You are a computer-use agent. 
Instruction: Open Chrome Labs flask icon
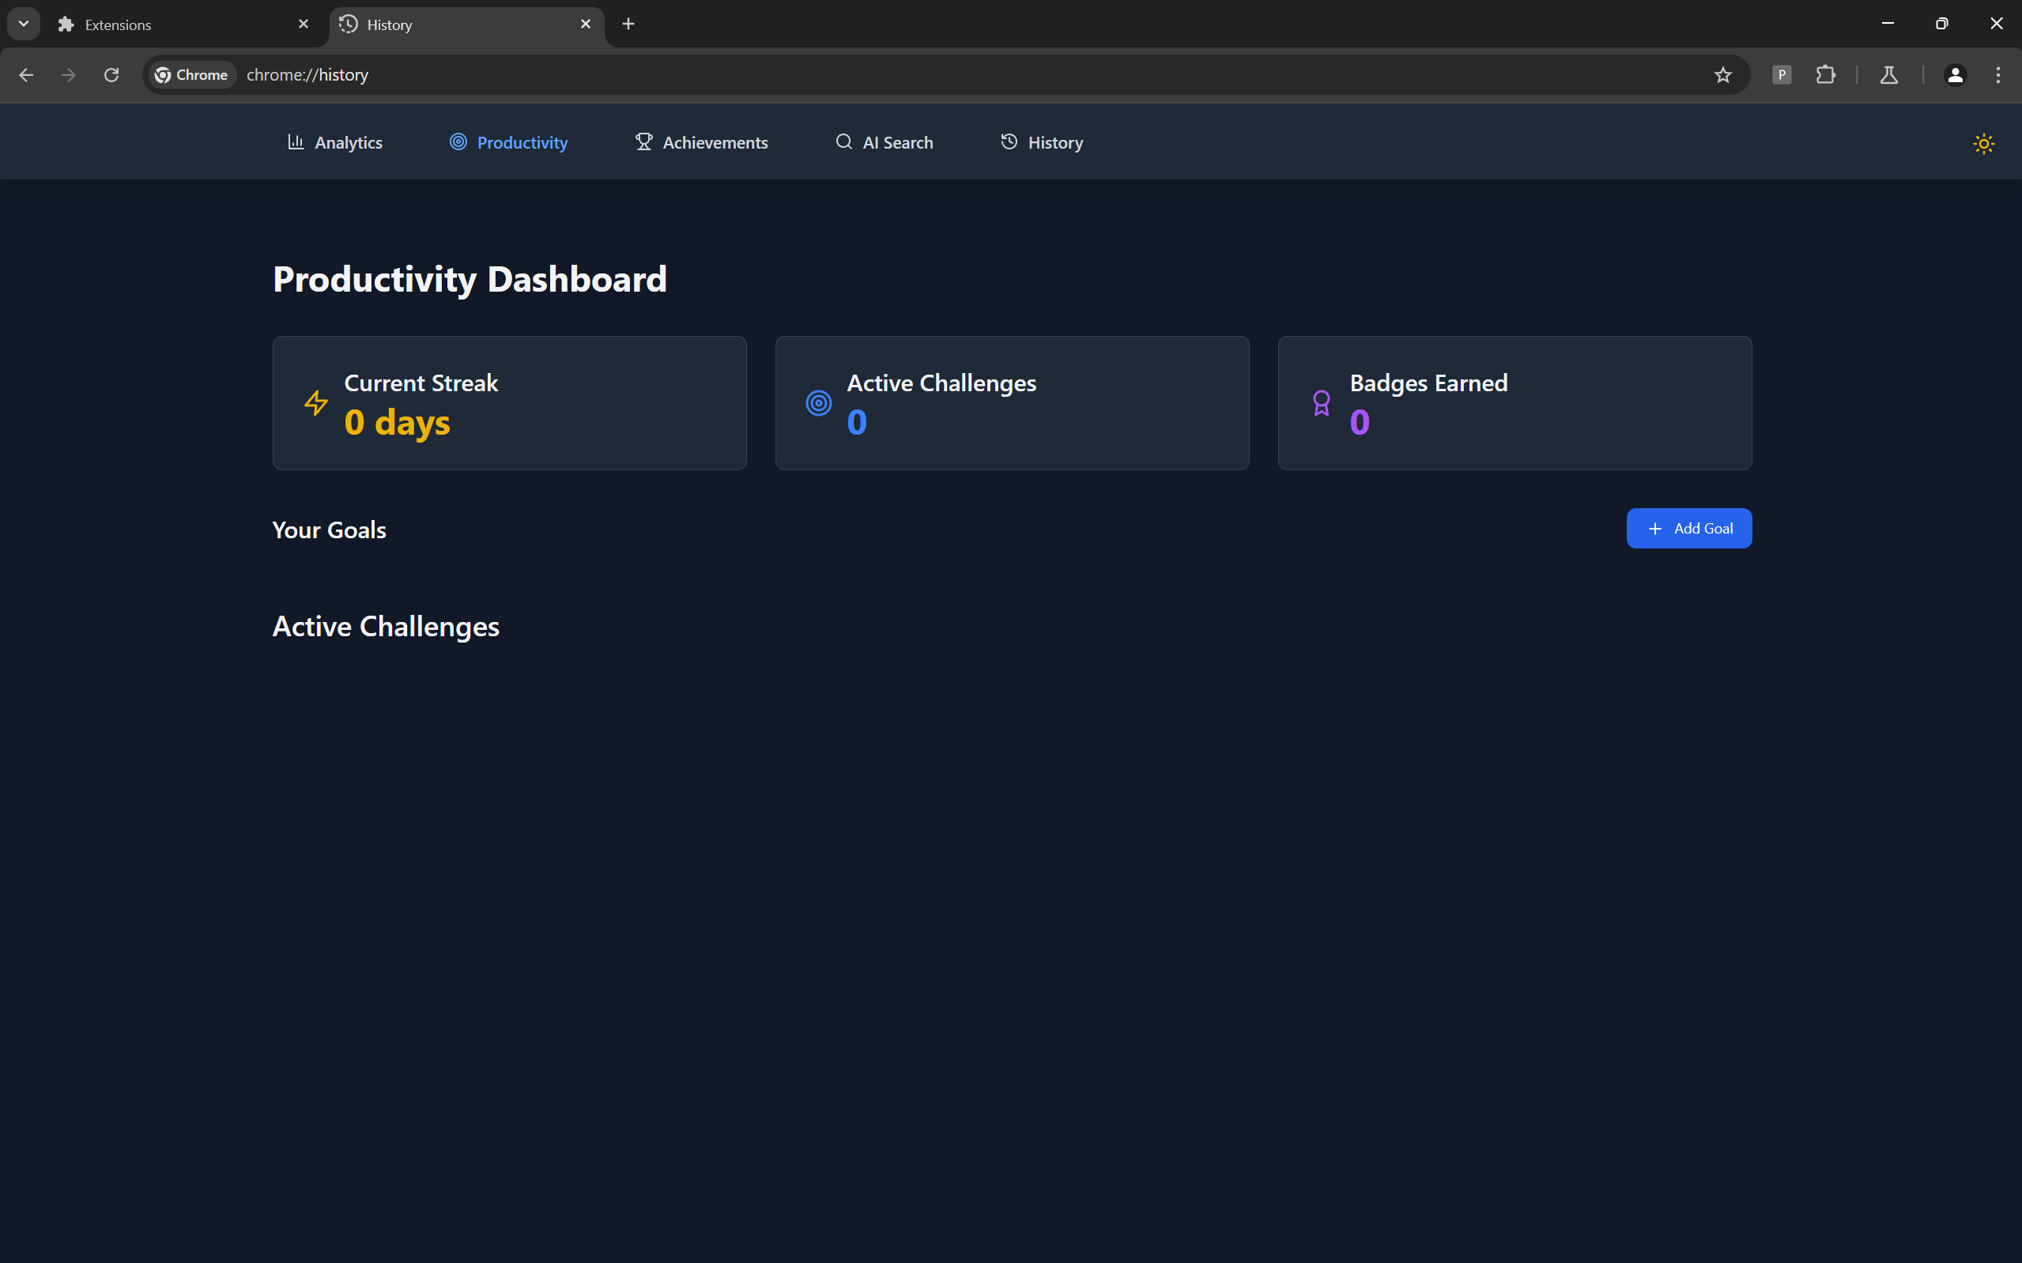pos(1888,75)
